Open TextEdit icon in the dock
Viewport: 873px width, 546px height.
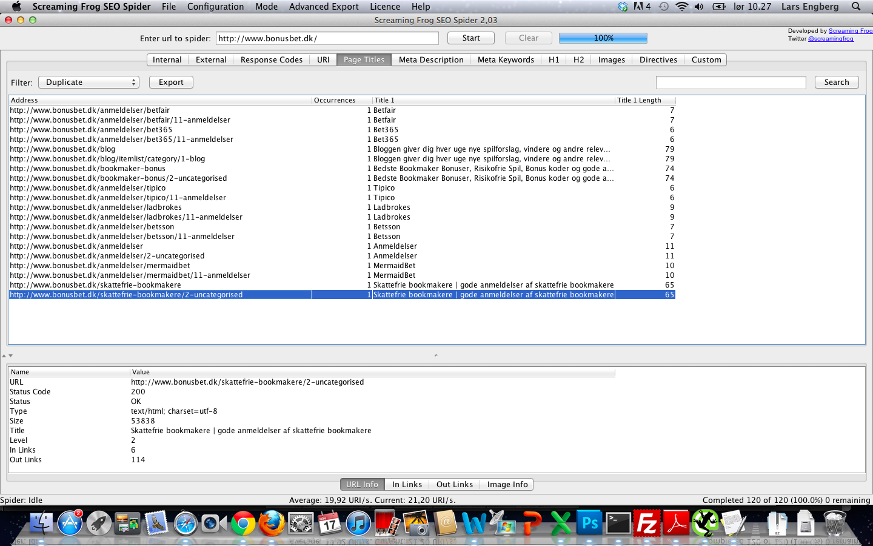pos(734,522)
